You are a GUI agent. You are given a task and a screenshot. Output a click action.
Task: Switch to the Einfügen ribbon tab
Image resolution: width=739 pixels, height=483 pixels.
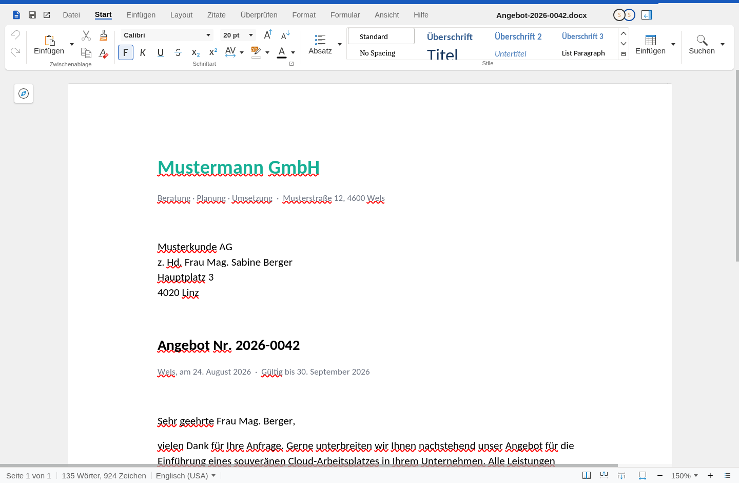[x=141, y=15]
